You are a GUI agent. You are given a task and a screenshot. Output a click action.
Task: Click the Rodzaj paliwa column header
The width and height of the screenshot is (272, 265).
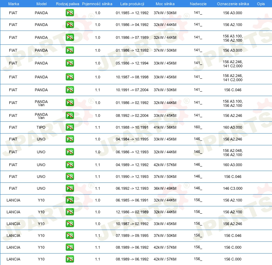click(67, 4)
